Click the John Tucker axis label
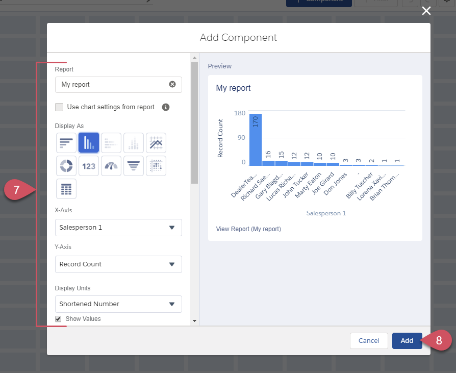Image resolution: width=456 pixels, height=373 pixels. coord(295,185)
